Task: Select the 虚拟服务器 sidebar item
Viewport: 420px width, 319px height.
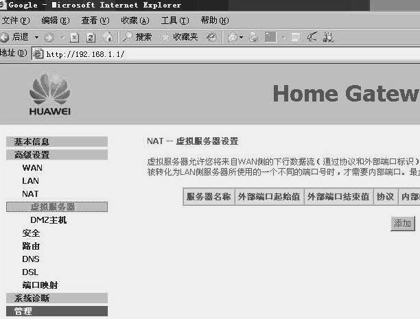Action: (57, 206)
